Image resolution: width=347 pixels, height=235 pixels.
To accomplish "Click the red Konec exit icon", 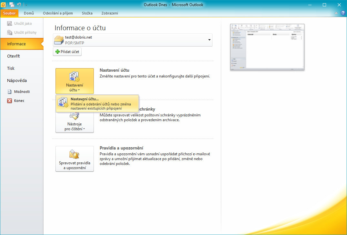I will [x=9, y=101].
